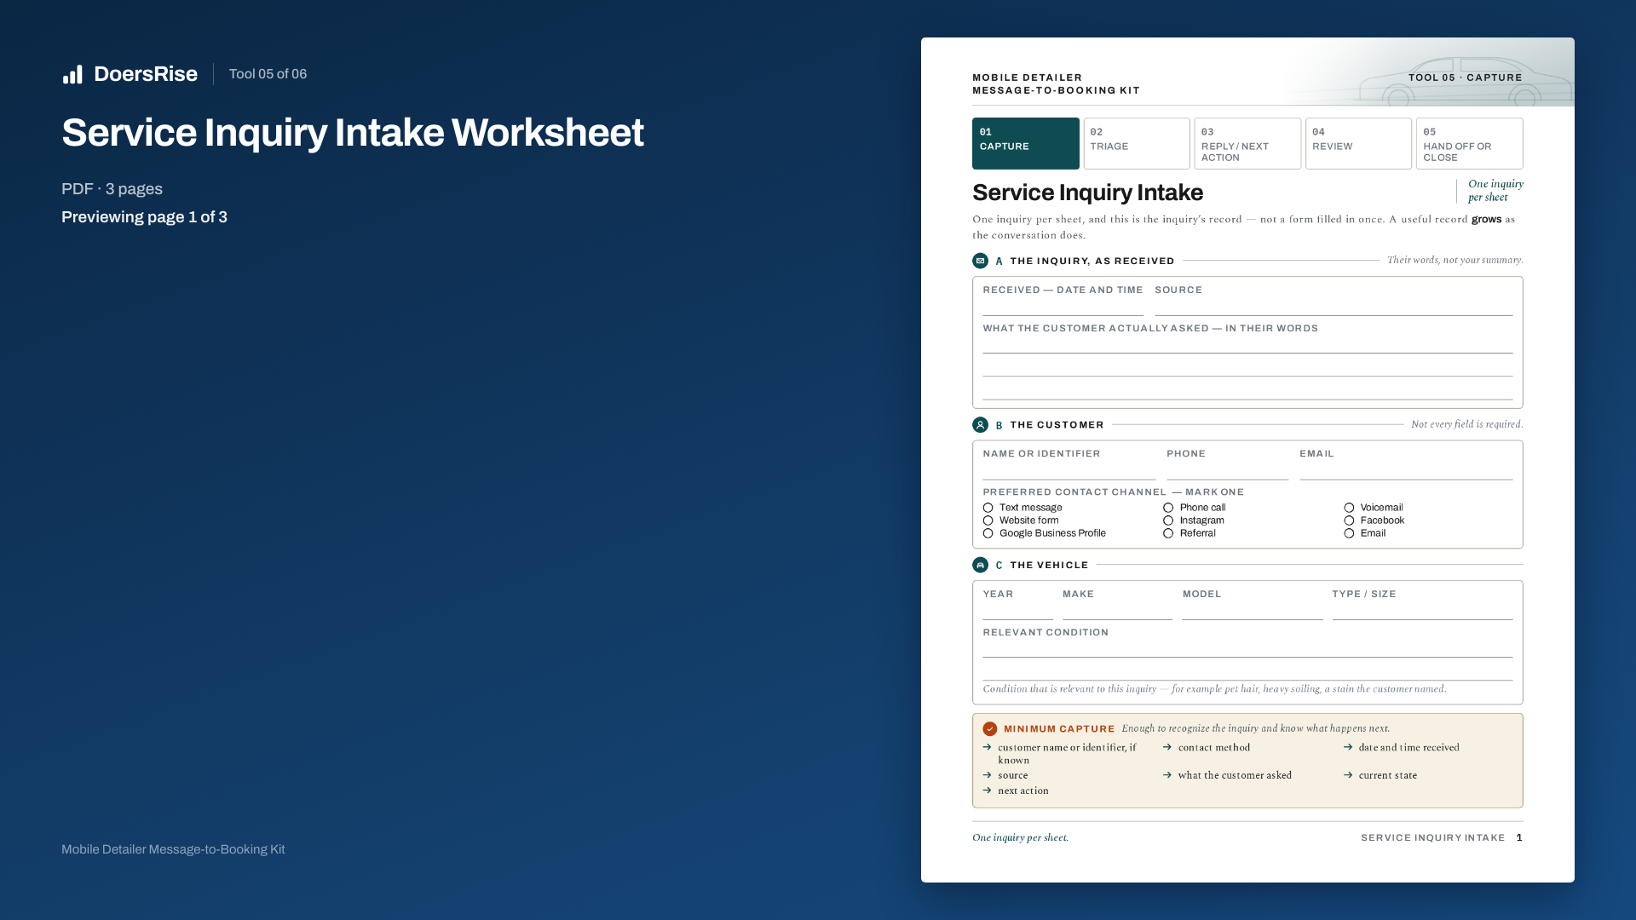1636x920 pixels.
Task: Click the 'Tool 05 of 06' label
Action: (268, 74)
